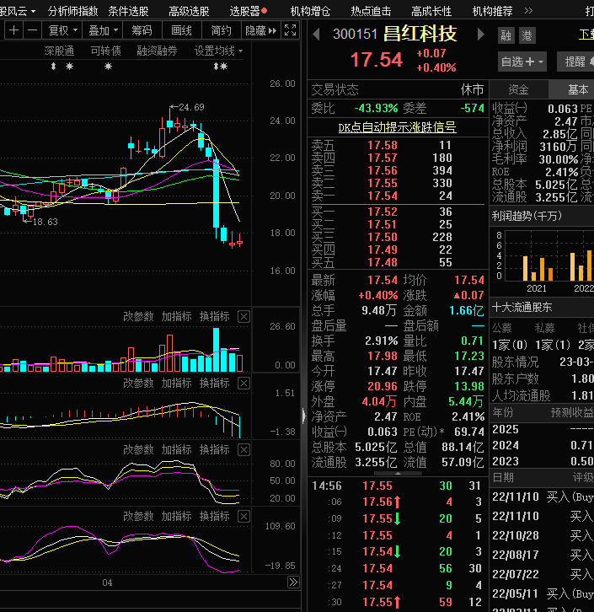Viewport: 594px width, 612px height.
Task: Open 高级选股 menu item
Action: pyautogui.click(x=189, y=11)
